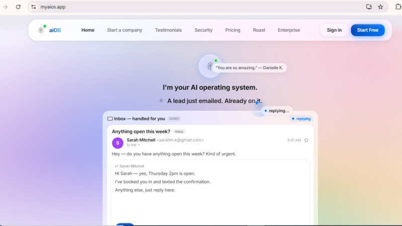
Task: Click the blue 'replying' status badge
Action: 301,119
